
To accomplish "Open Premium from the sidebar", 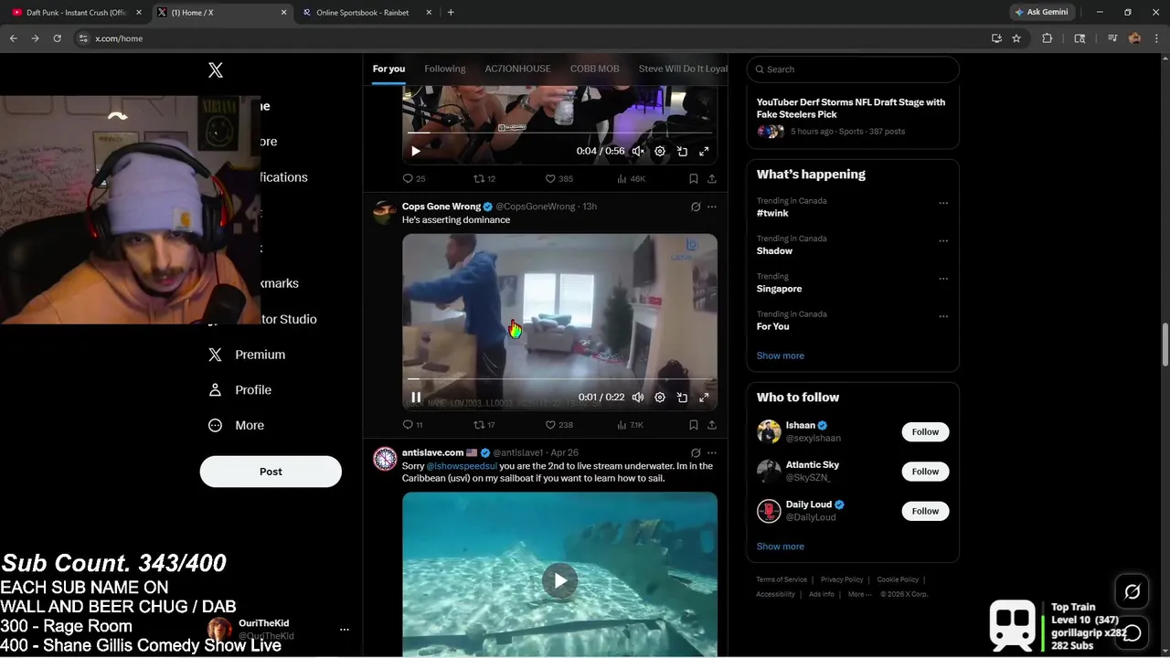I will pyautogui.click(x=247, y=355).
